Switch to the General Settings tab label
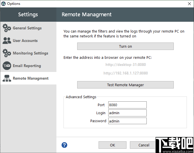Screen dimensions: 194x153 coord(27,28)
